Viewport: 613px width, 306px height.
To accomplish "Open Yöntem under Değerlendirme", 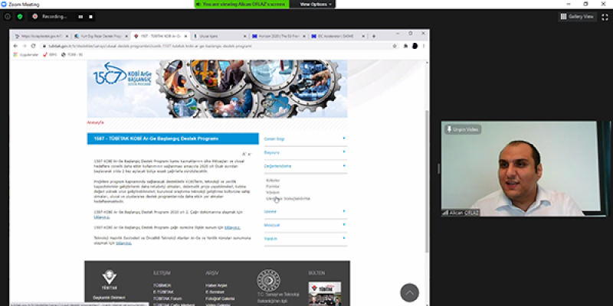I will click(x=273, y=193).
